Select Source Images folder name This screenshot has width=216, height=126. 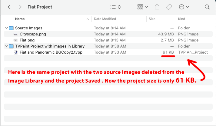coord(29,28)
